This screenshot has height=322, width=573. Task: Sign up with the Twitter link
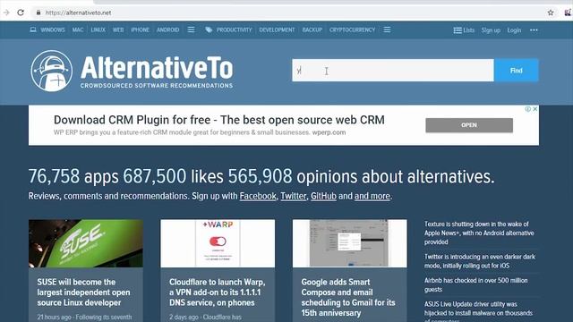pos(294,196)
